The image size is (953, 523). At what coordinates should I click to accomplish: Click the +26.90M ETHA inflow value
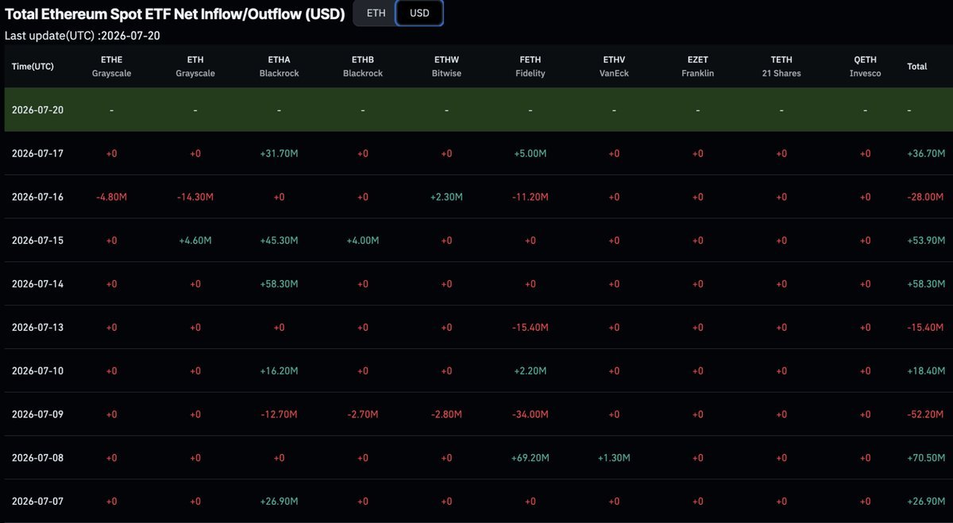(x=279, y=502)
